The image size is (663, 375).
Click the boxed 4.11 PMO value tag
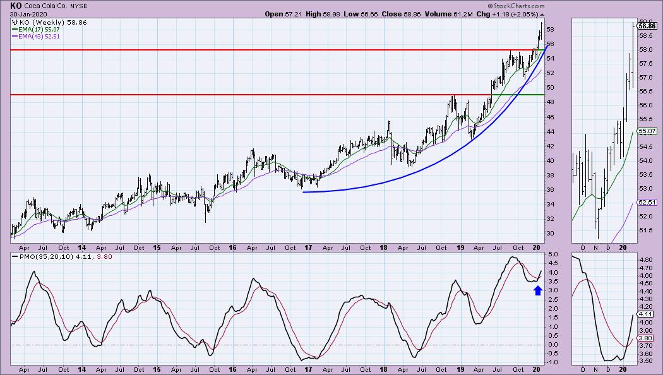646,314
